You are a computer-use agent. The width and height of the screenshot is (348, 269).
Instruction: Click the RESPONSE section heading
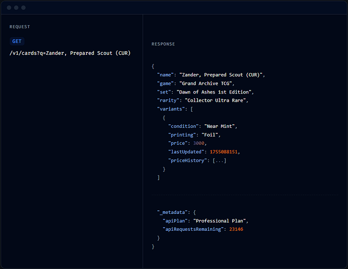(163, 44)
